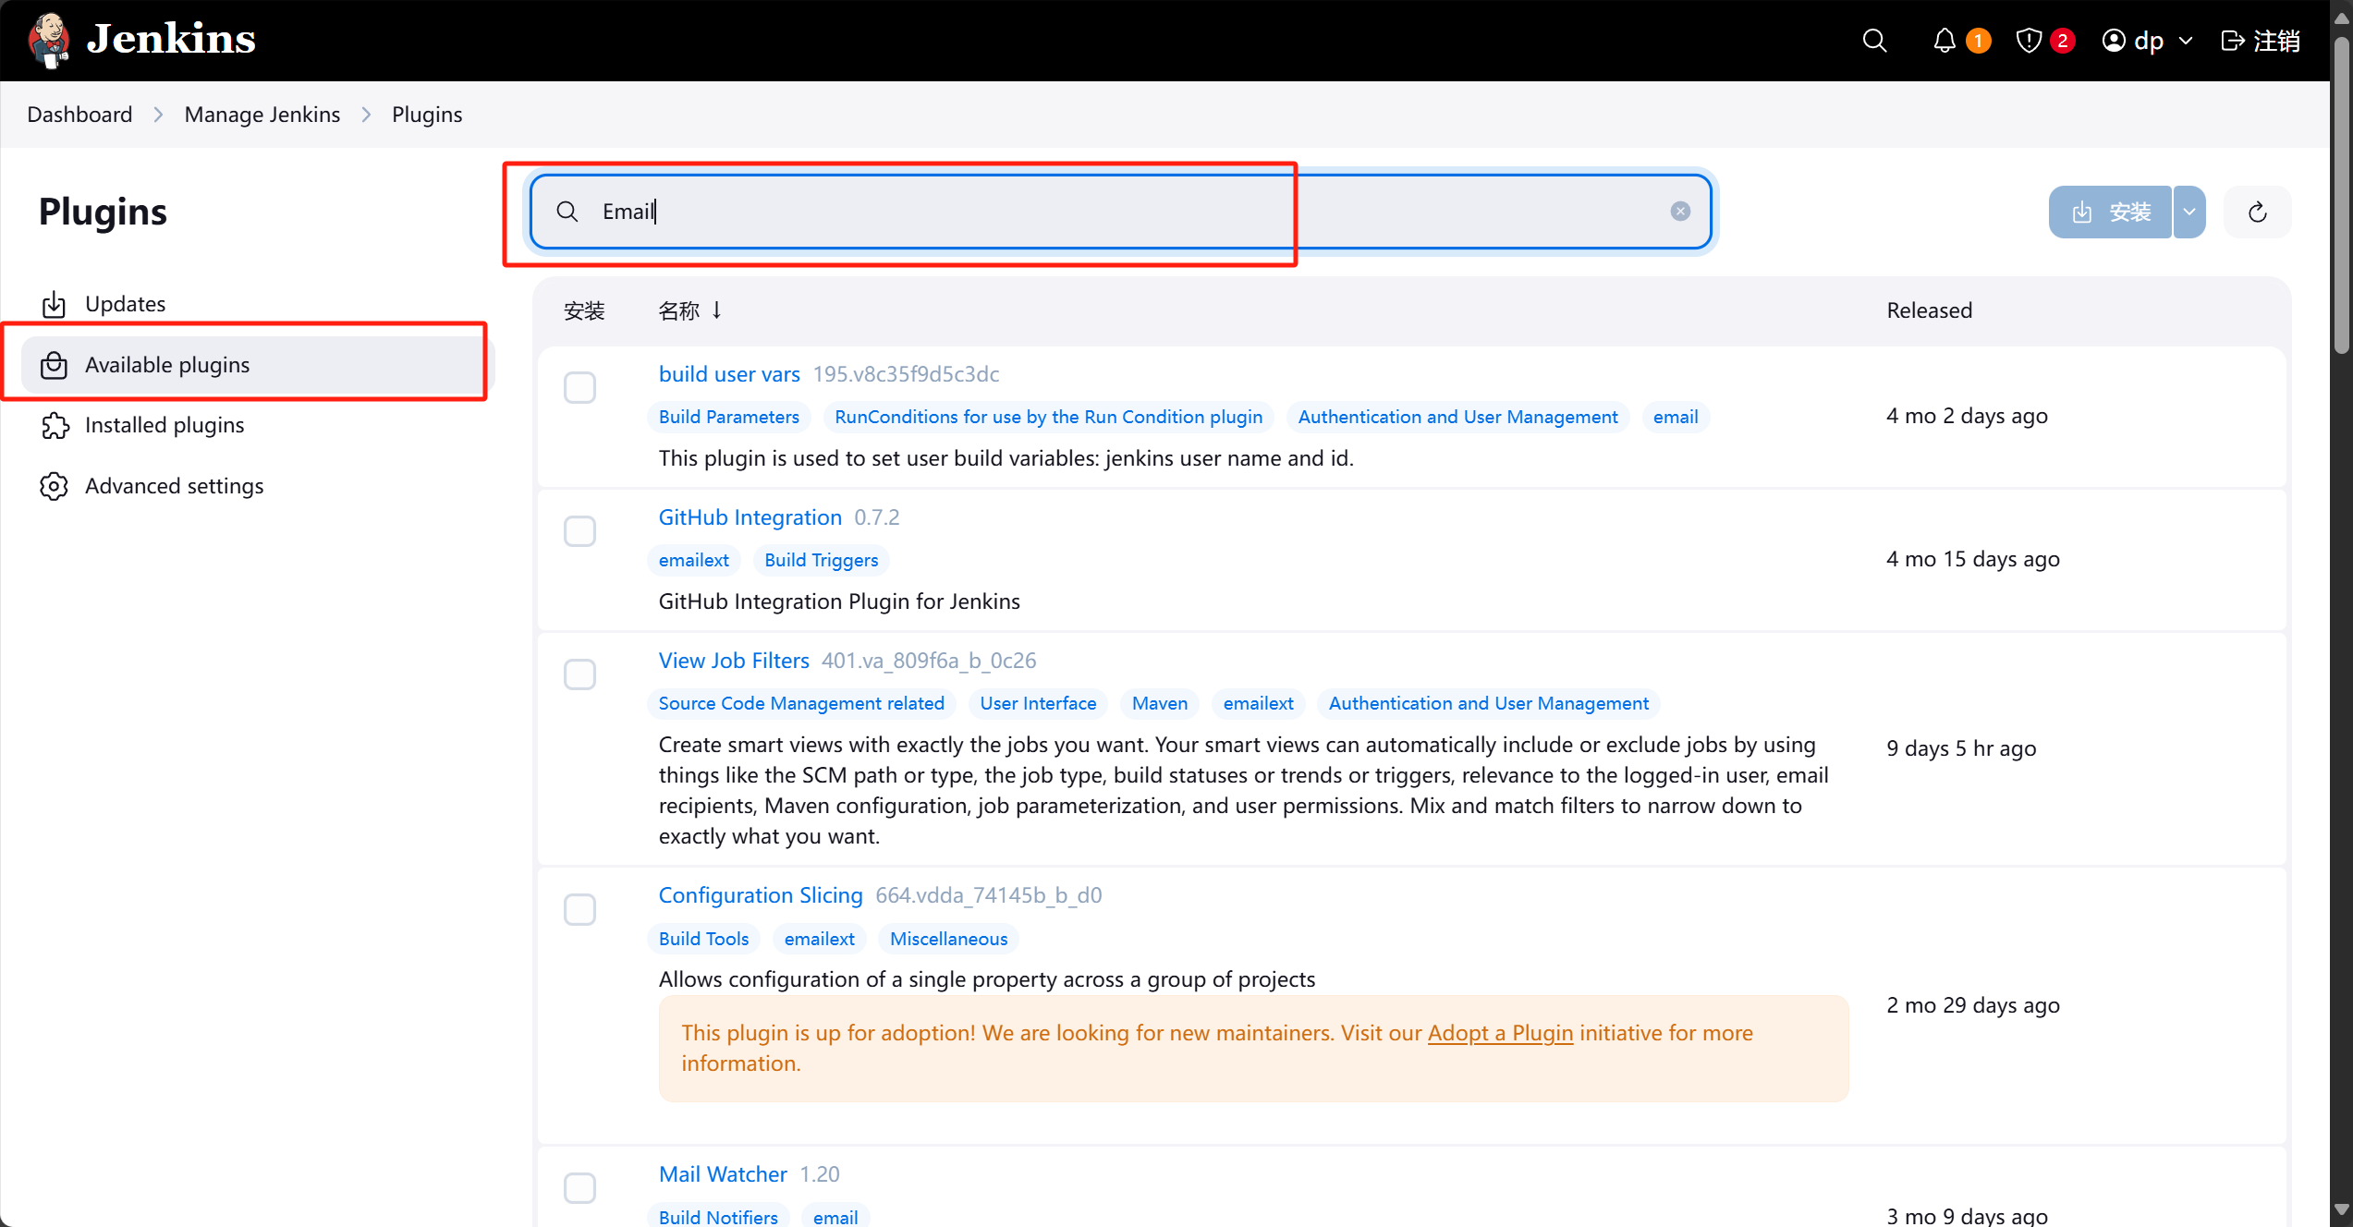Image resolution: width=2353 pixels, height=1227 pixels.
Task: Open the Adopt a Plugin link
Action: tap(1500, 1033)
